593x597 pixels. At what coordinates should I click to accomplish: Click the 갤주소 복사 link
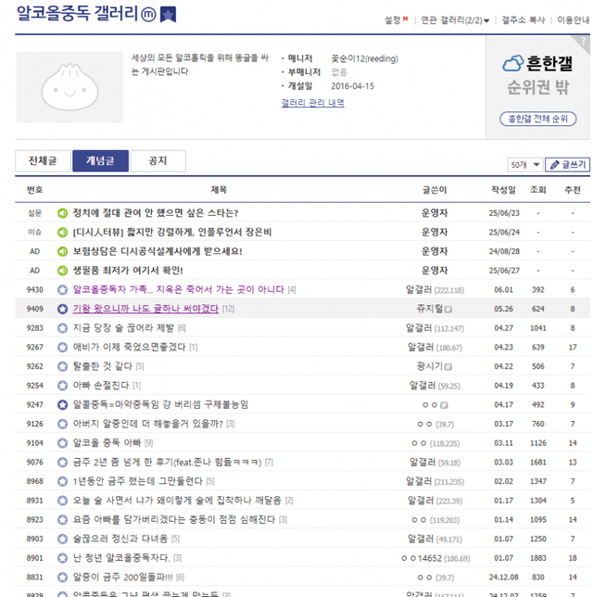tap(523, 20)
